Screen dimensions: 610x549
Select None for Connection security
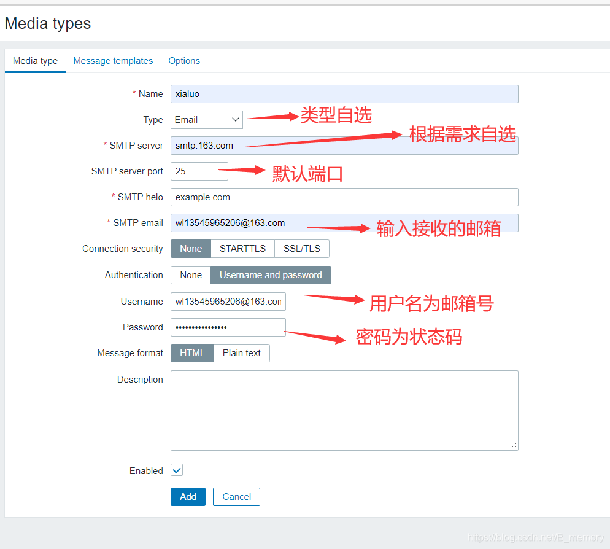191,249
